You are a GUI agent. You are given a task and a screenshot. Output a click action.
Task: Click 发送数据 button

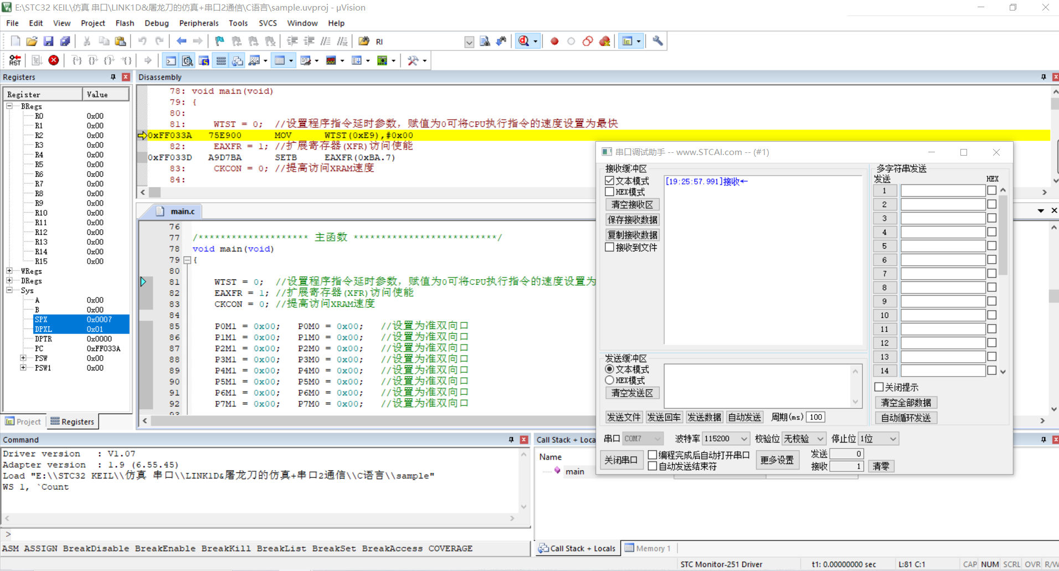(704, 417)
